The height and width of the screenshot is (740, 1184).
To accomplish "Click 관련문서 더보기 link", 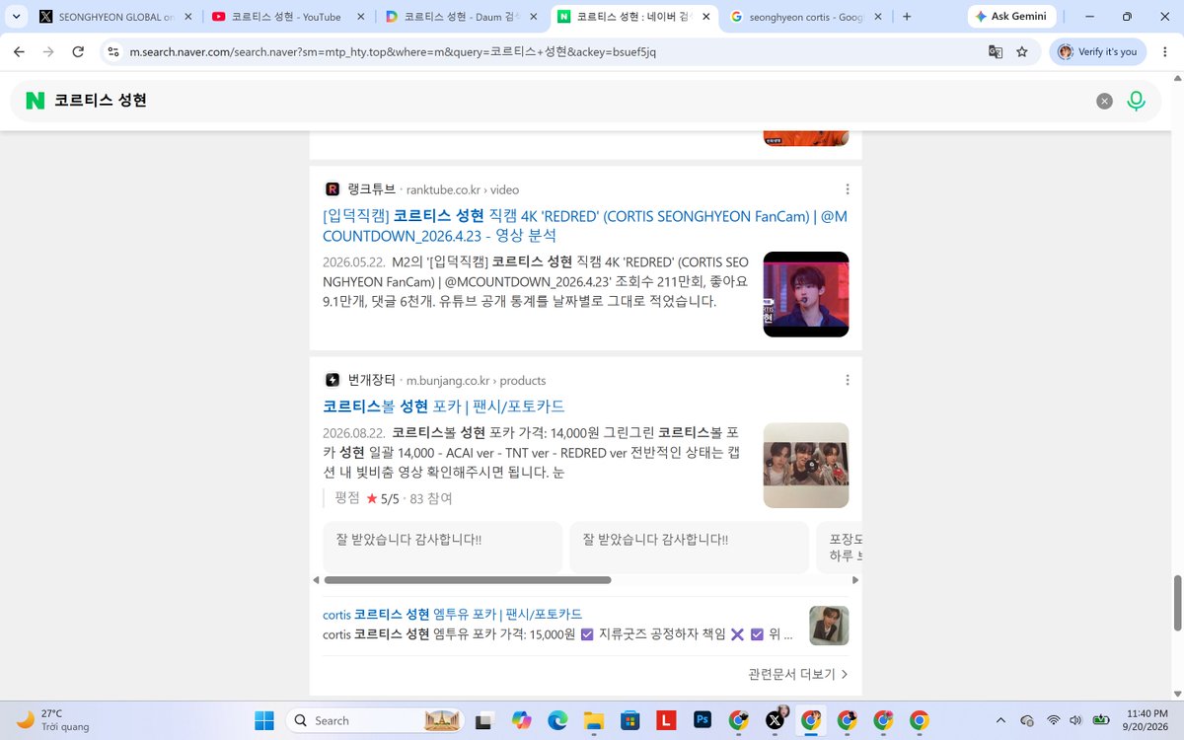I will 798,674.
